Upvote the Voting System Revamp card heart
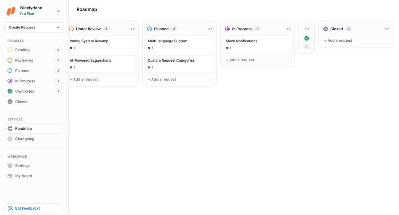Viewport: 399px width, 215px height. click(71, 48)
